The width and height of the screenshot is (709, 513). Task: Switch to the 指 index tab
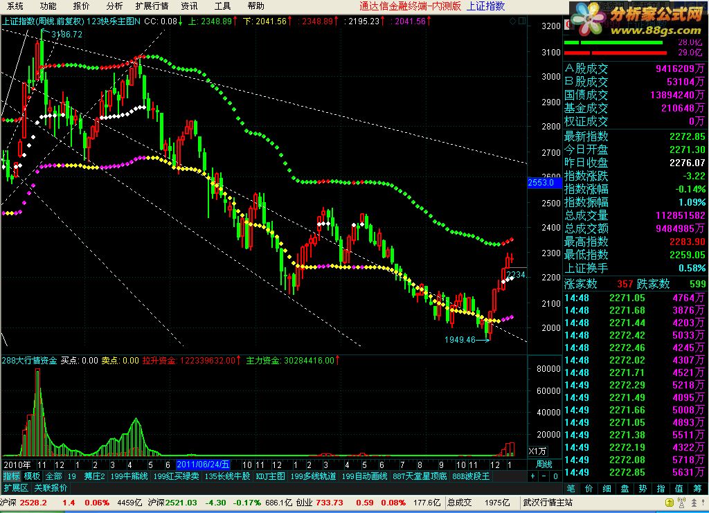661,489
